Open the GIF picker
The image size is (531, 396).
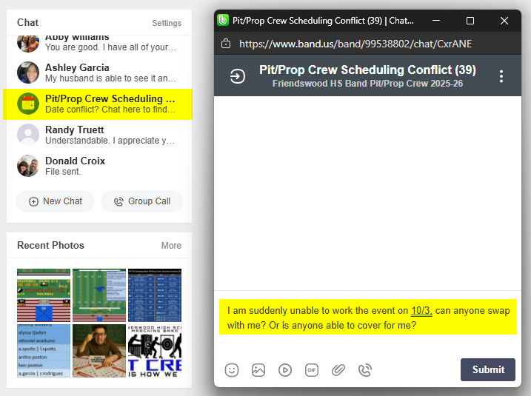coord(312,370)
